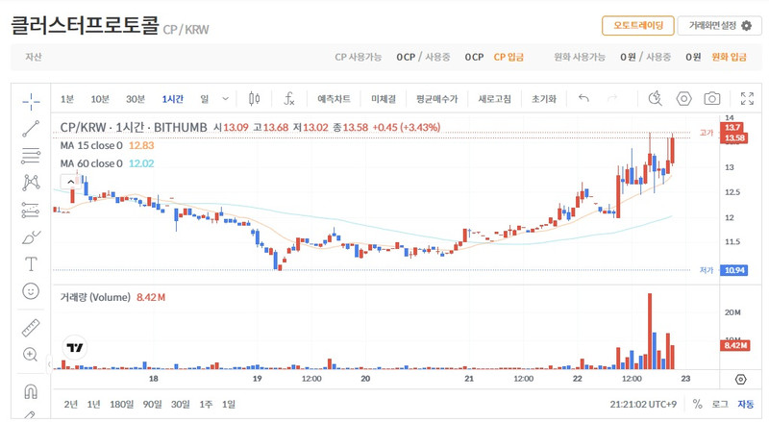Select the trend line drawing tool
Viewport: 769px width, 422px height.
tap(31, 129)
